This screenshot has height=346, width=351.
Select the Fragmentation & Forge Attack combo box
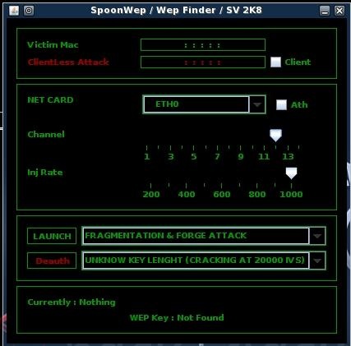coord(204,236)
